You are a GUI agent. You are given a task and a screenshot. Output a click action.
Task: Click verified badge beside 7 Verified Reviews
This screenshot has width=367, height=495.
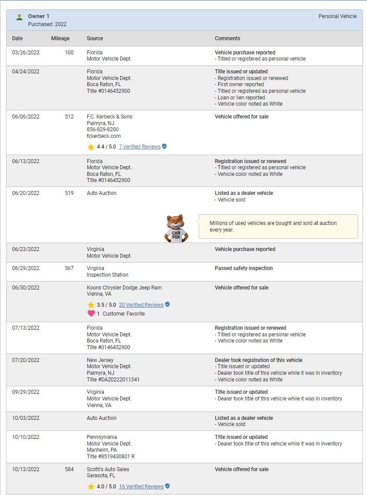[164, 146]
